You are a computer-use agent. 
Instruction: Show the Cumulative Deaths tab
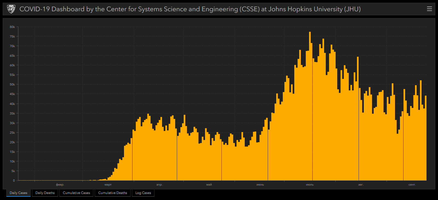pyautogui.click(x=113, y=193)
